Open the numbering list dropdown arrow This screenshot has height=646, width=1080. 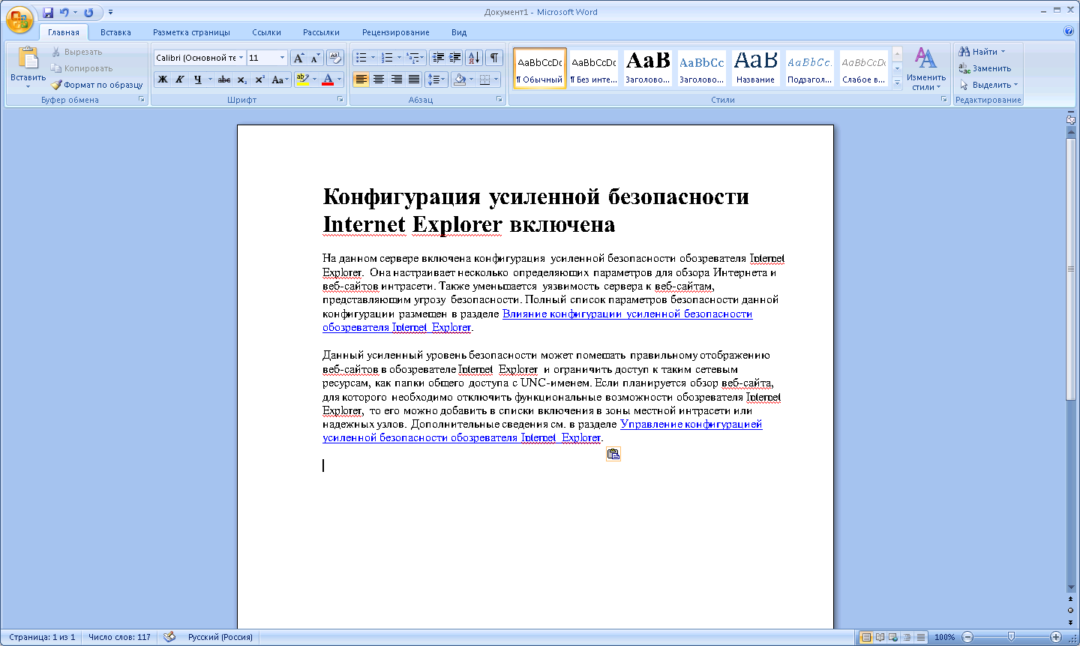click(x=399, y=58)
